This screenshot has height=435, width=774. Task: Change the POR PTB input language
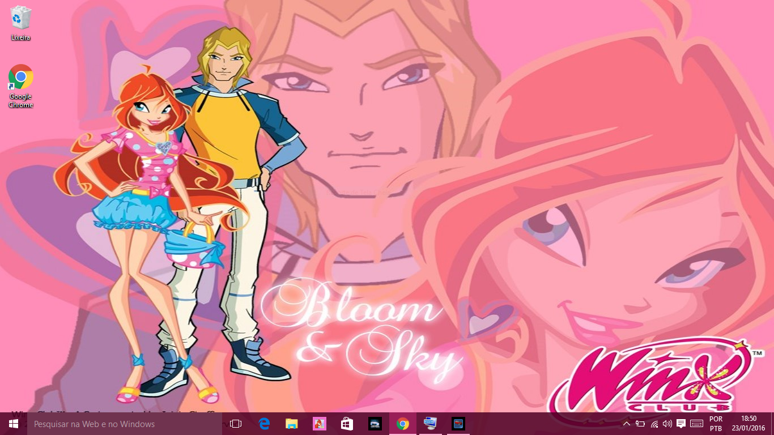pos(716,424)
